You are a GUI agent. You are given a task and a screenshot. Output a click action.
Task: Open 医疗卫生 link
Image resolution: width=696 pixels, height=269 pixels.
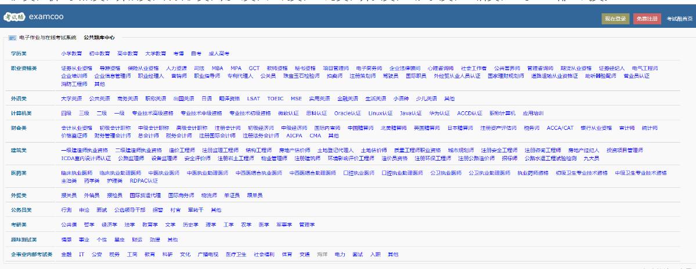click(236, 255)
